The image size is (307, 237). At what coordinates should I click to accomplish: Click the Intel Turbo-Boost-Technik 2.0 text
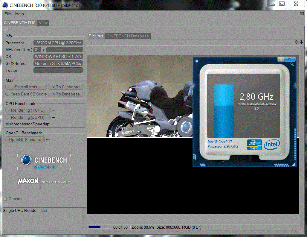[256, 106]
